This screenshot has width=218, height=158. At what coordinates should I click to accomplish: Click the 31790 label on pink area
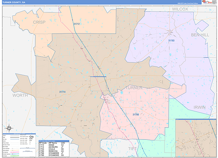[136, 115]
